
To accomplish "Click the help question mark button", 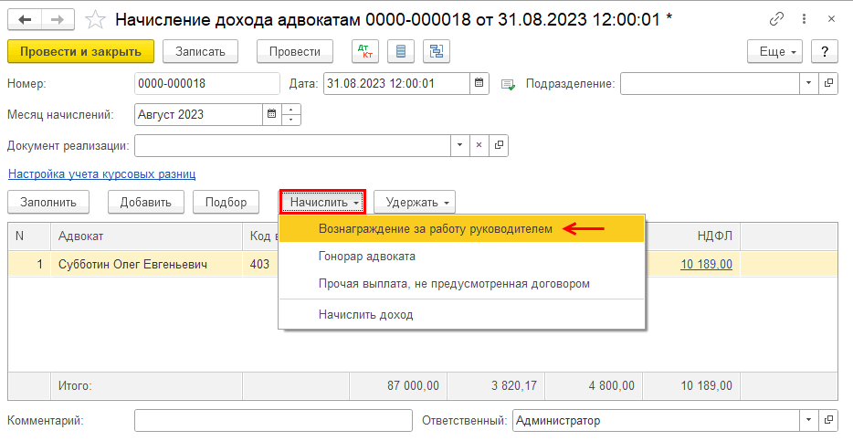I will pos(825,52).
